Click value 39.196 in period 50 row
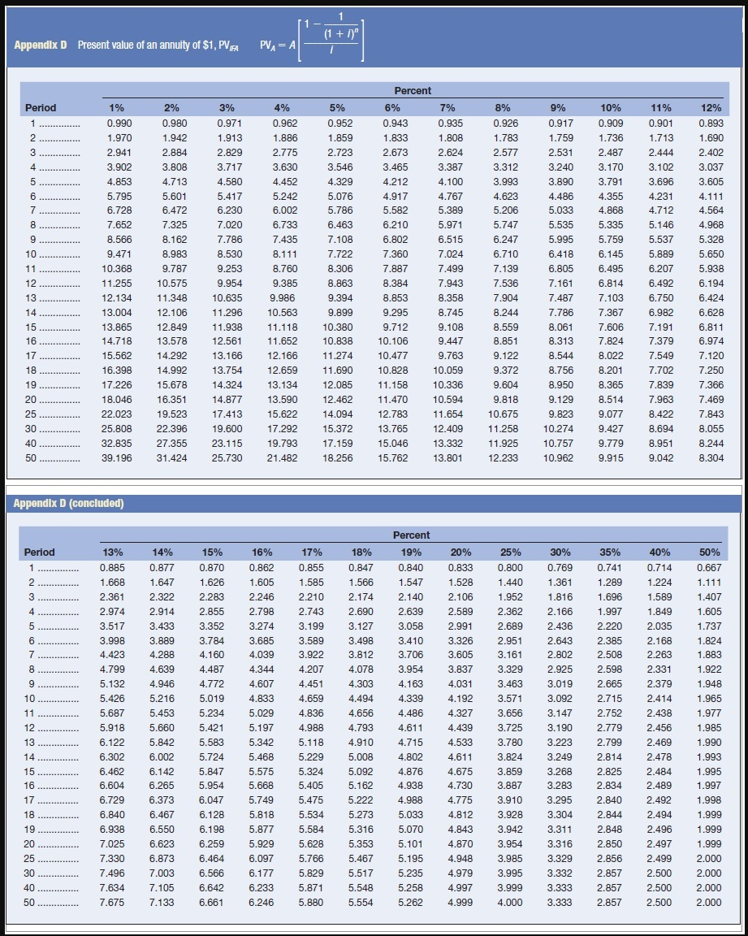The width and height of the screenshot is (748, 936). coord(117,458)
